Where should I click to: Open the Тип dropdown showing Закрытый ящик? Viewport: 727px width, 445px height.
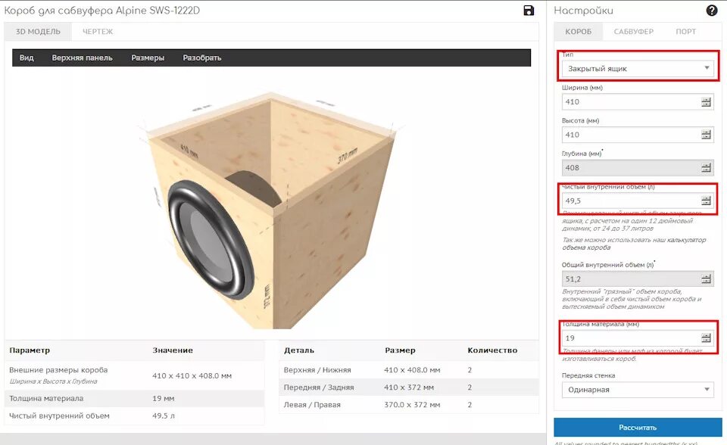[x=638, y=69]
